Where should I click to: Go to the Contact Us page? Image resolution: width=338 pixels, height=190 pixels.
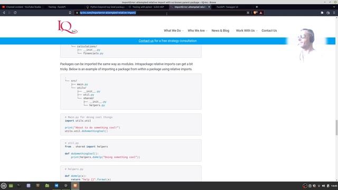[x=269, y=31]
